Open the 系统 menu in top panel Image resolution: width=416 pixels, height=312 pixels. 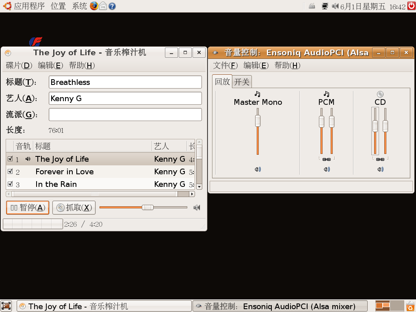[79, 6]
